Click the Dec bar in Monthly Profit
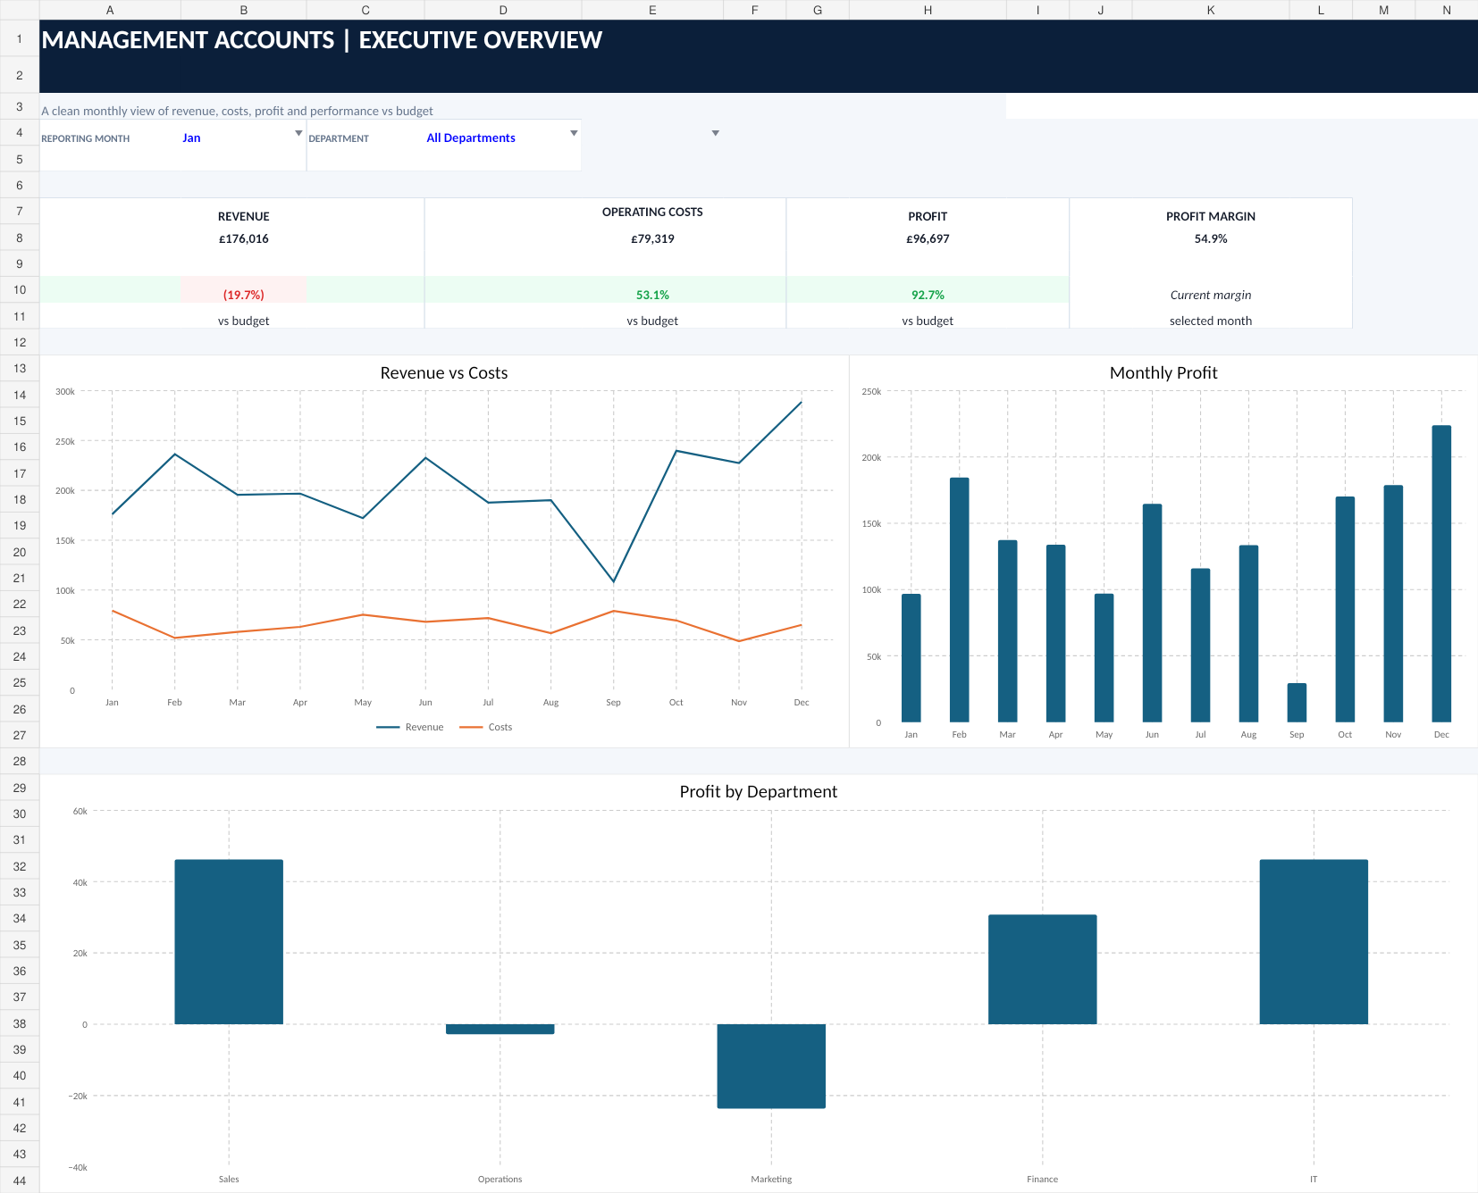Viewport: 1478px width, 1193px height. tap(1441, 573)
